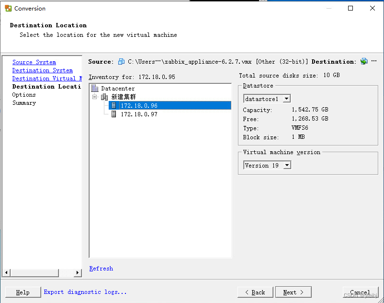Viewport: 384px width, 303px height.
Task: Click the source VMX file icon
Action: point(121,61)
